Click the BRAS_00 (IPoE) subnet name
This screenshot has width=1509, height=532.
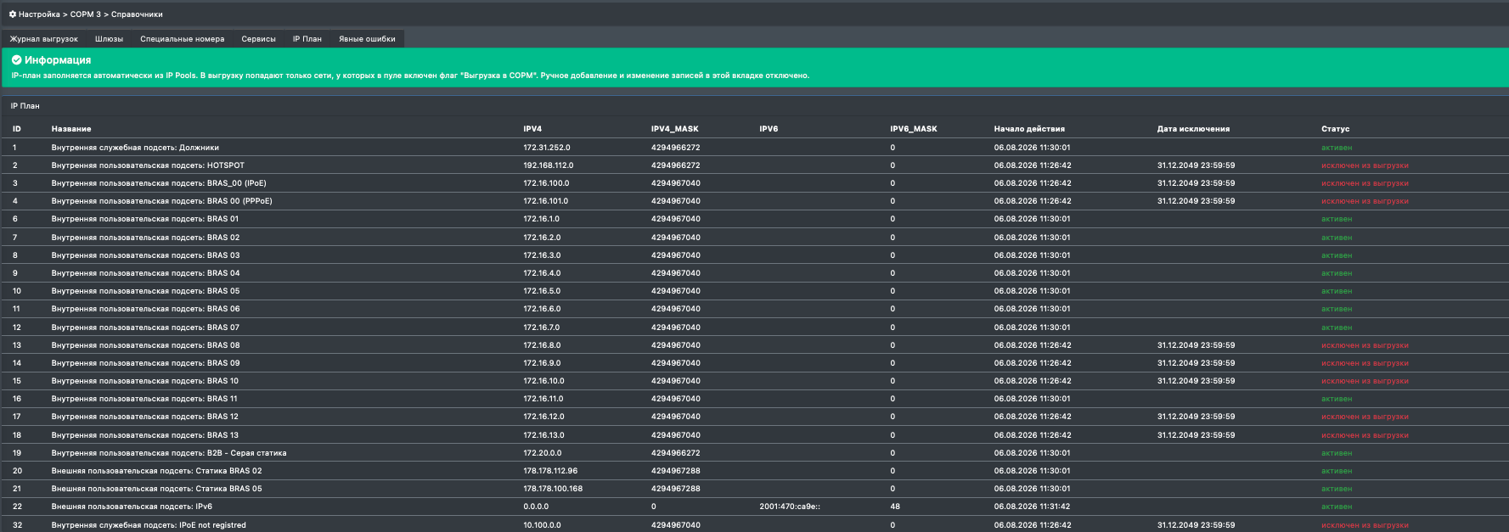[159, 183]
